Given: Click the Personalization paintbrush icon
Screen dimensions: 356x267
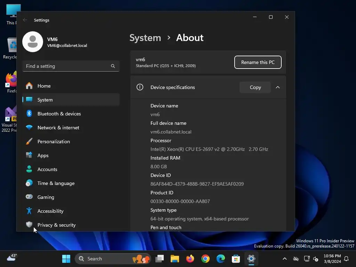Looking at the screenshot, I should pos(29,141).
